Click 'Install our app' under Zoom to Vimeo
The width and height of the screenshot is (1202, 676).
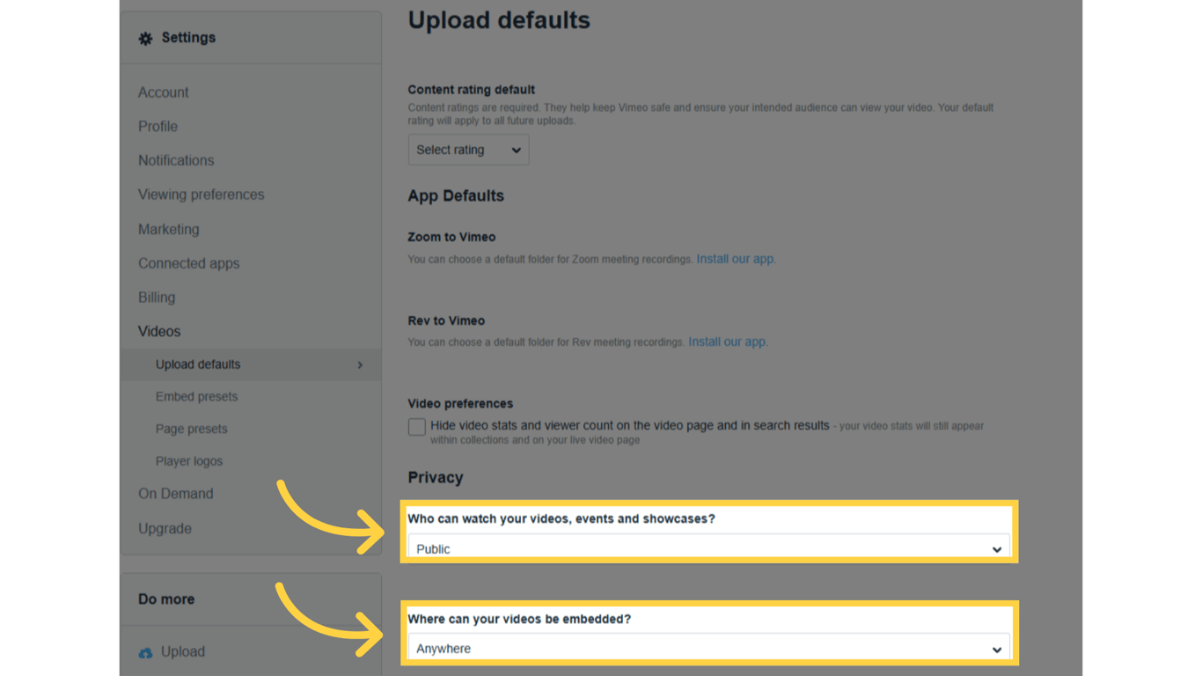(x=736, y=259)
